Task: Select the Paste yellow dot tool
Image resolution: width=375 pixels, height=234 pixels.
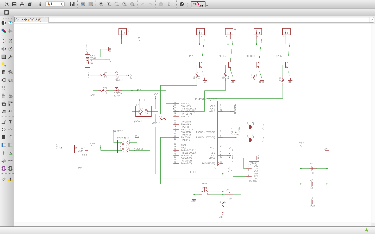Action: coord(4,64)
